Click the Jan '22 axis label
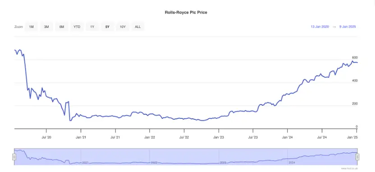 150,137
